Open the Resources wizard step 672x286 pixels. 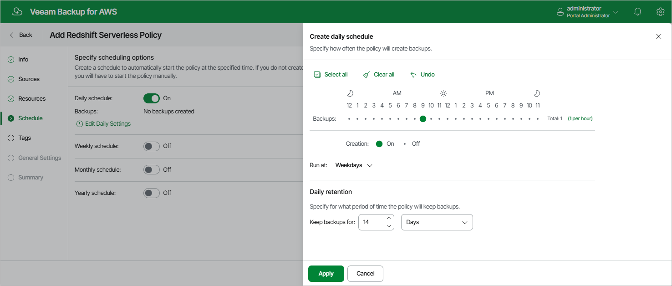click(x=32, y=99)
